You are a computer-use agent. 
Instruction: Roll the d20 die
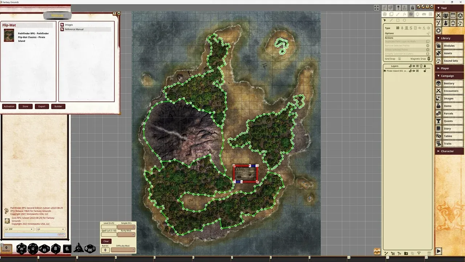21,249
